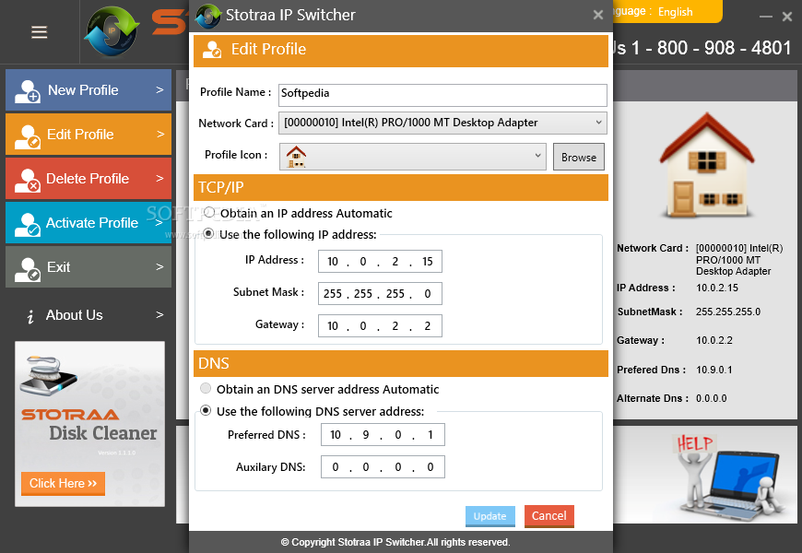Click the Gateway field
Viewport: 802px width, 553px height.
[380, 326]
